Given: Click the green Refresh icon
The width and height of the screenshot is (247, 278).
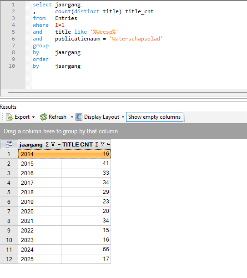Looking at the screenshot, I should [x=44, y=117].
